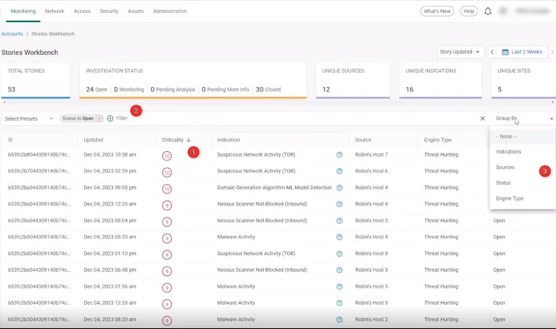The width and height of the screenshot is (556, 329).
Task: Remove the Status In Open filter chip
Action: pos(99,118)
